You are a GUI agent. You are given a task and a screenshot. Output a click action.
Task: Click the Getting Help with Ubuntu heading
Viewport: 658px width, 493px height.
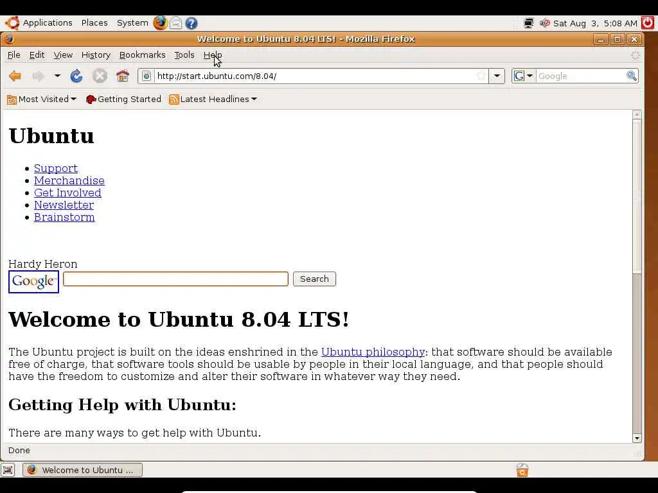click(x=122, y=405)
